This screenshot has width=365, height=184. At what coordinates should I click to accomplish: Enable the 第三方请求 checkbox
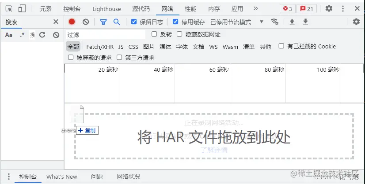click(119, 57)
